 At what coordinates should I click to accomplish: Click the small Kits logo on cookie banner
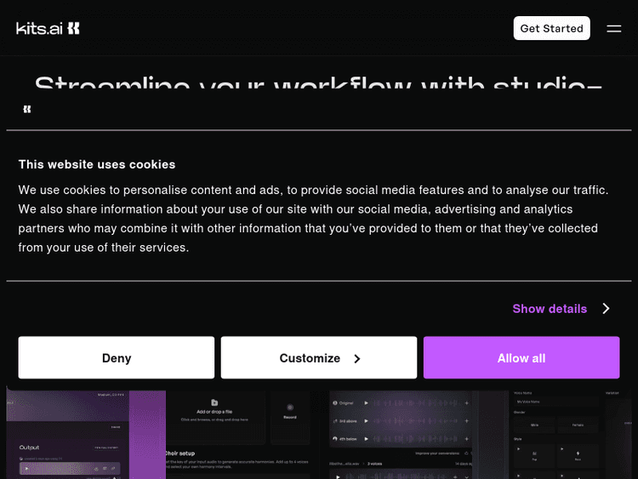[x=27, y=109]
